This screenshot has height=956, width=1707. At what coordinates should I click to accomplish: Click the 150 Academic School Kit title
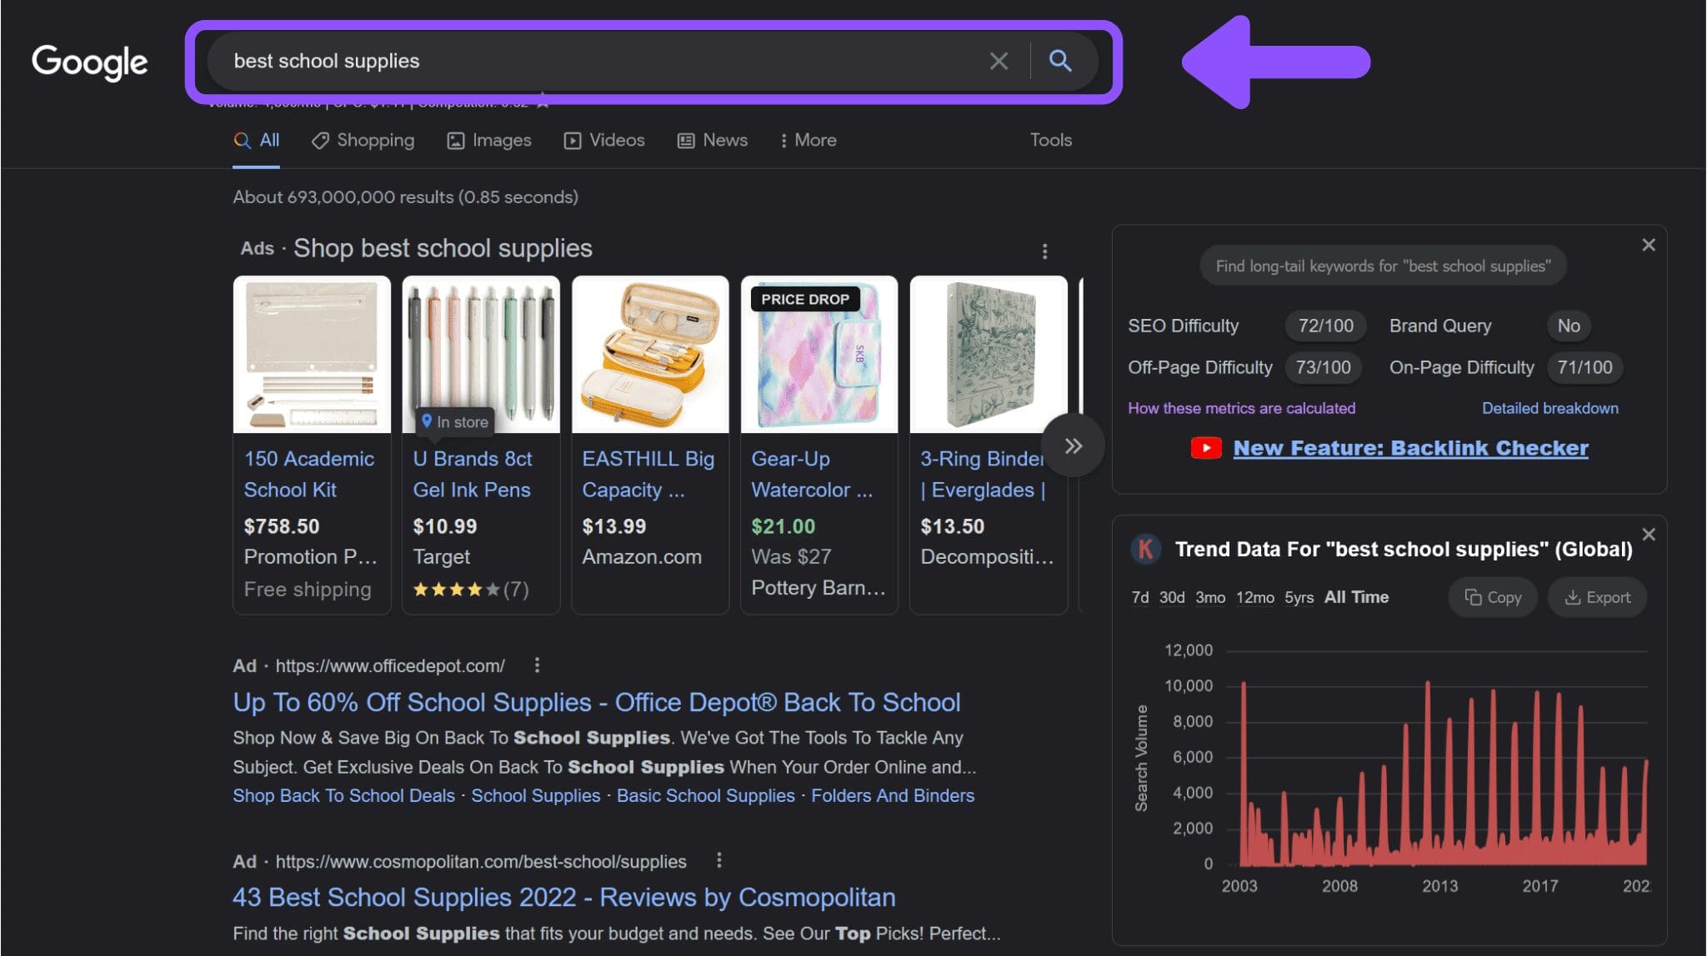tap(308, 474)
